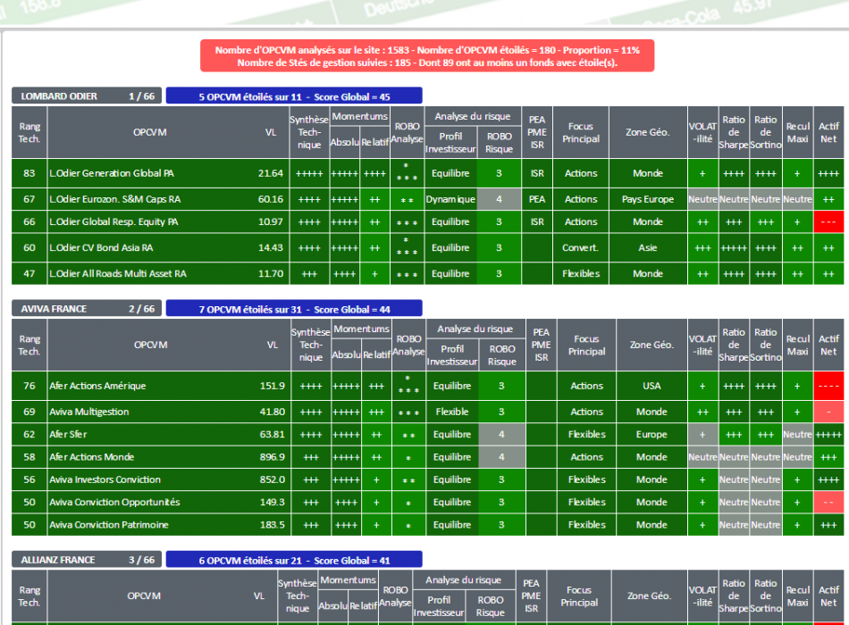Click the '5 OPCVM étoilés sur 11' blue banner
The width and height of the screenshot is (849, 625).
[294, 96]
